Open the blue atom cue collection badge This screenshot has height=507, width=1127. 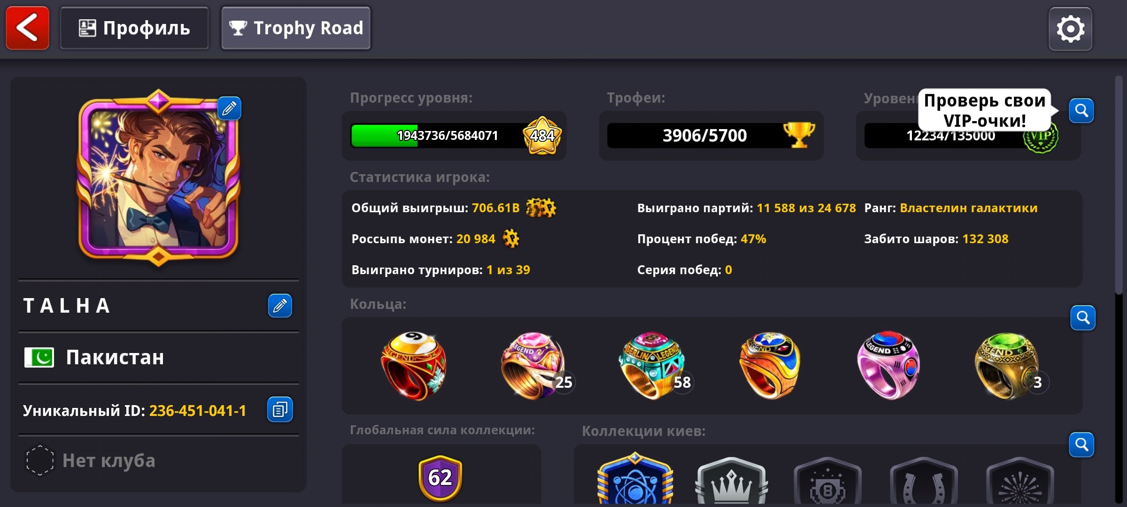coord(635,479)
